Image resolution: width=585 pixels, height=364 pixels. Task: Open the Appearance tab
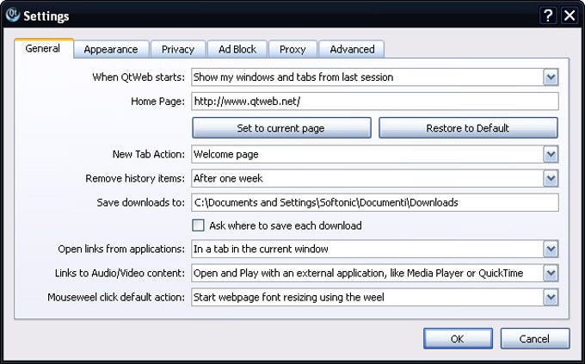tap(111, 49)
